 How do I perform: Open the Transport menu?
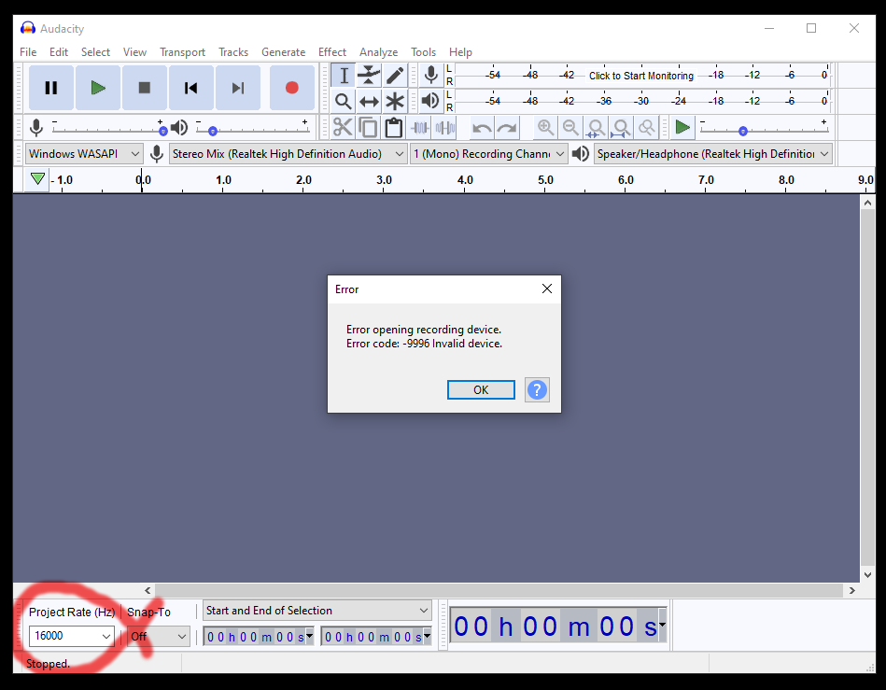(x=182, y=52)
